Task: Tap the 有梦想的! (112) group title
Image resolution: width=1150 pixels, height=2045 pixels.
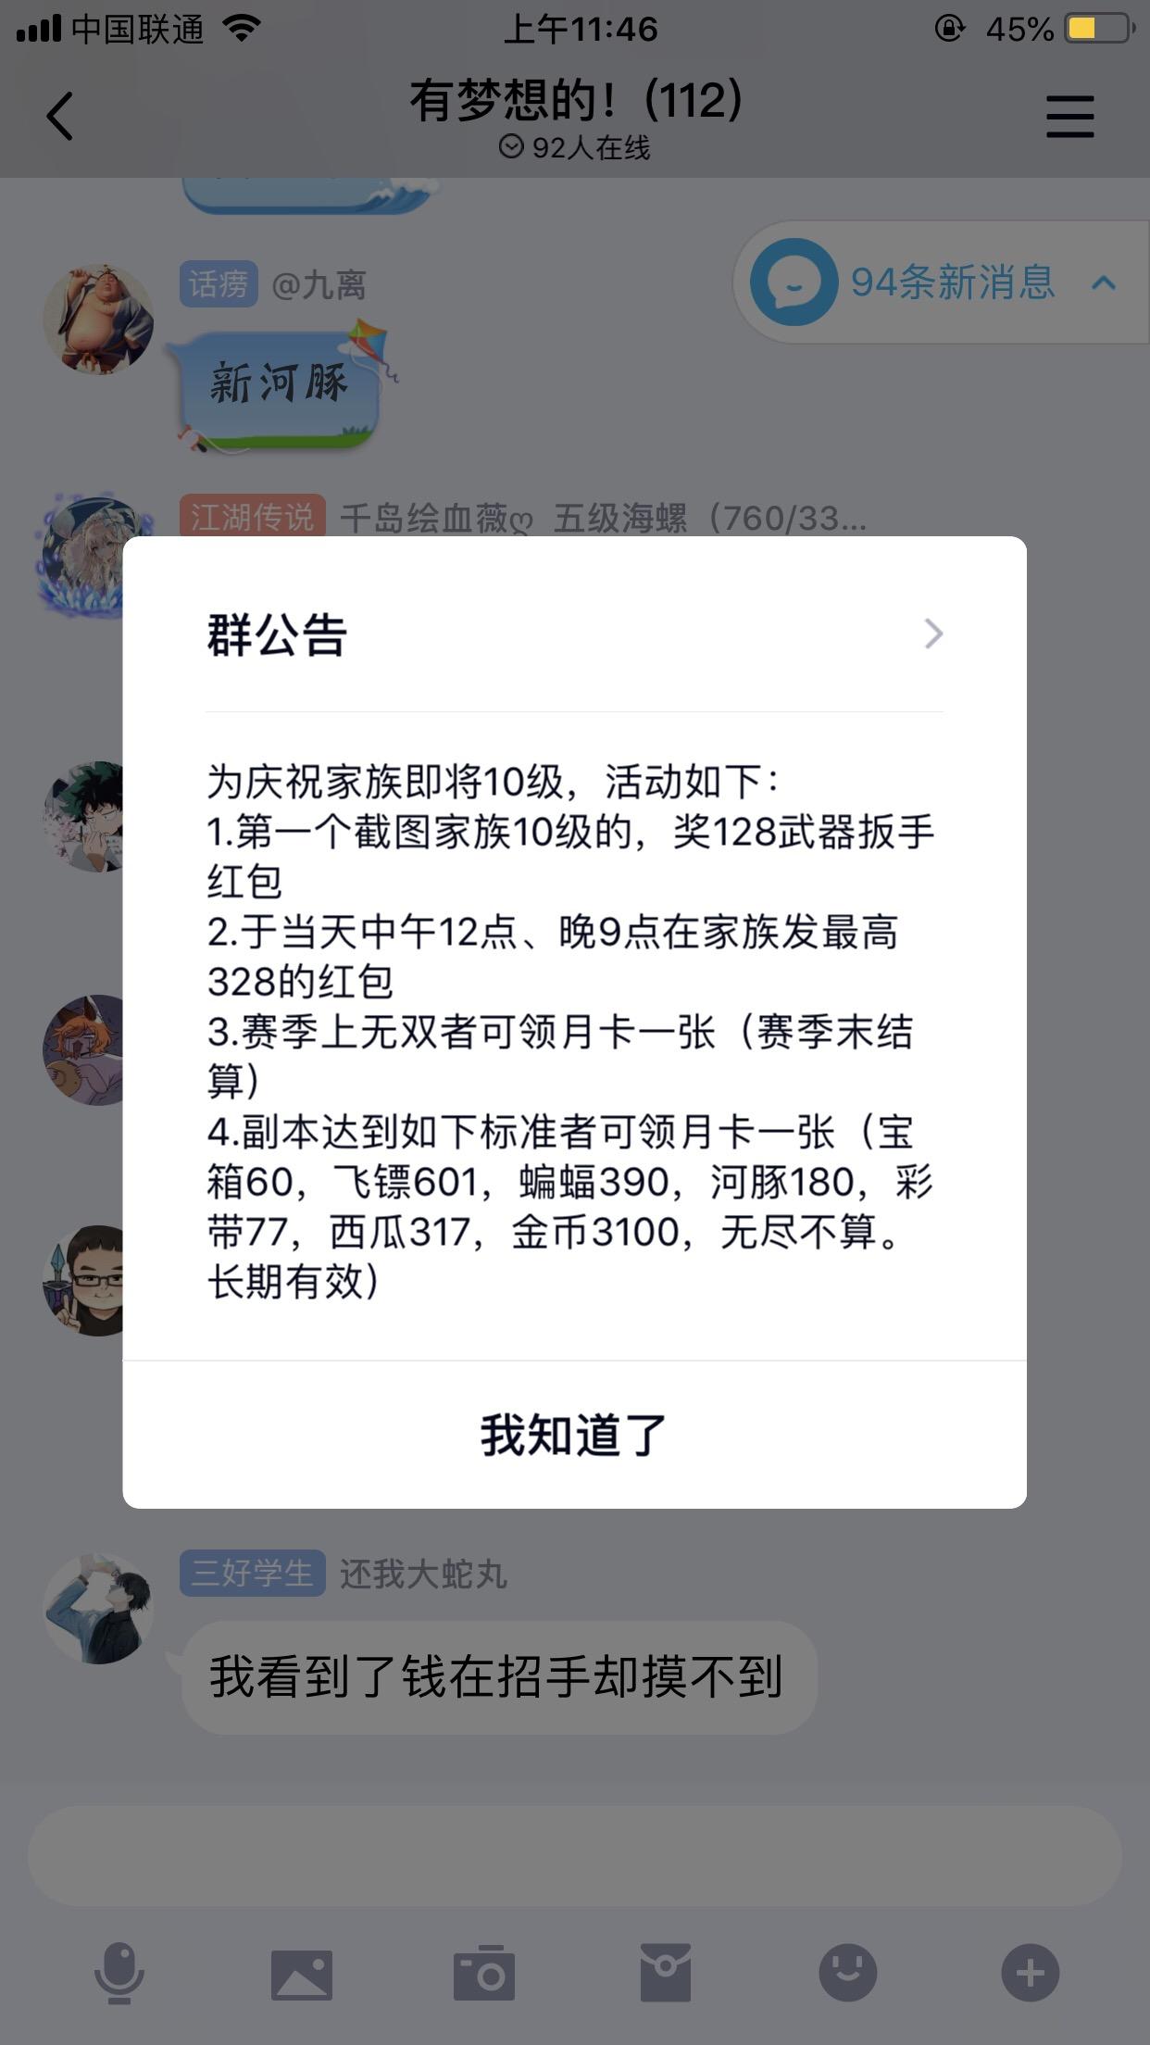Action: [575, 100]
